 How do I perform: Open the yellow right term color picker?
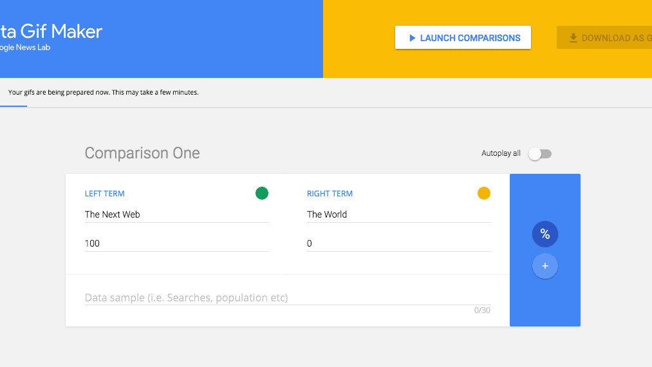(483, 193)
